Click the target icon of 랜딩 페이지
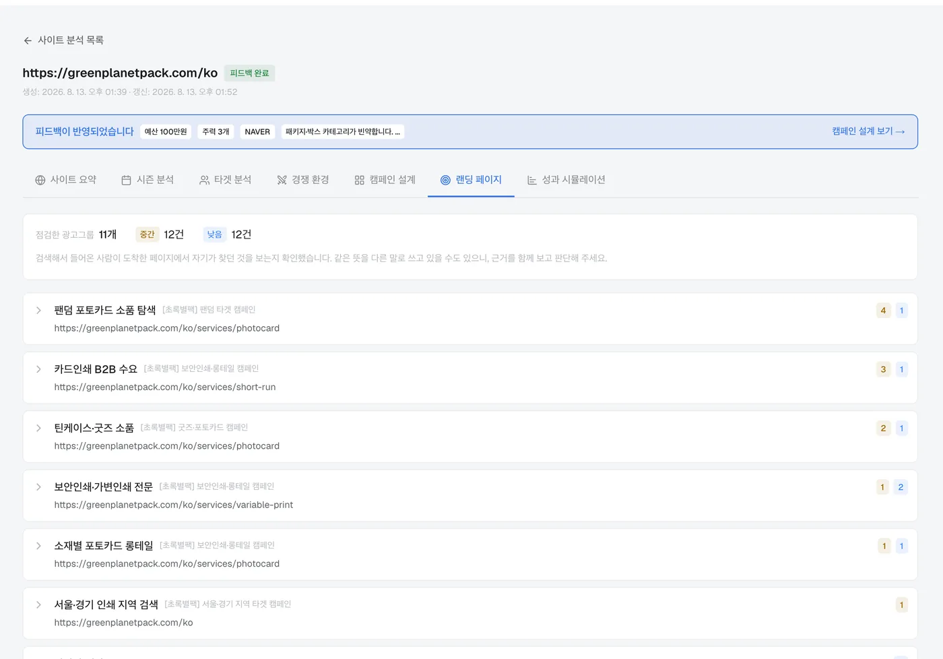The image size is (943, 659). (x=445, y=180)
